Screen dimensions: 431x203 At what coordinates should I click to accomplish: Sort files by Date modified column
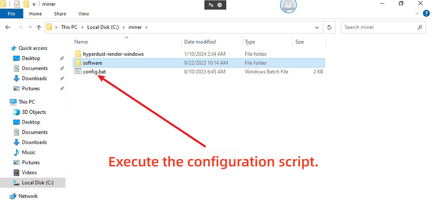point(200,42)
